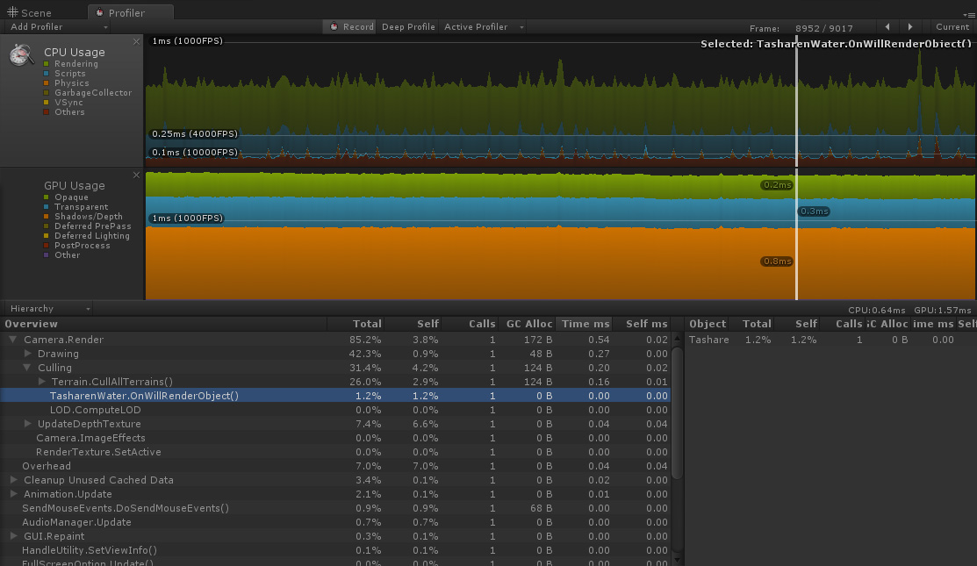Toggle Shadows/Depth series in GPU legend
The height and width of the screenshot is (566, 977).
coord(47,217)
